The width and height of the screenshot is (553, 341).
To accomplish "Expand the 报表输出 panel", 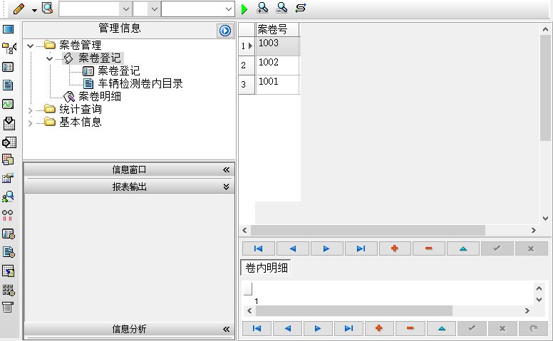I will pos(226,187).
